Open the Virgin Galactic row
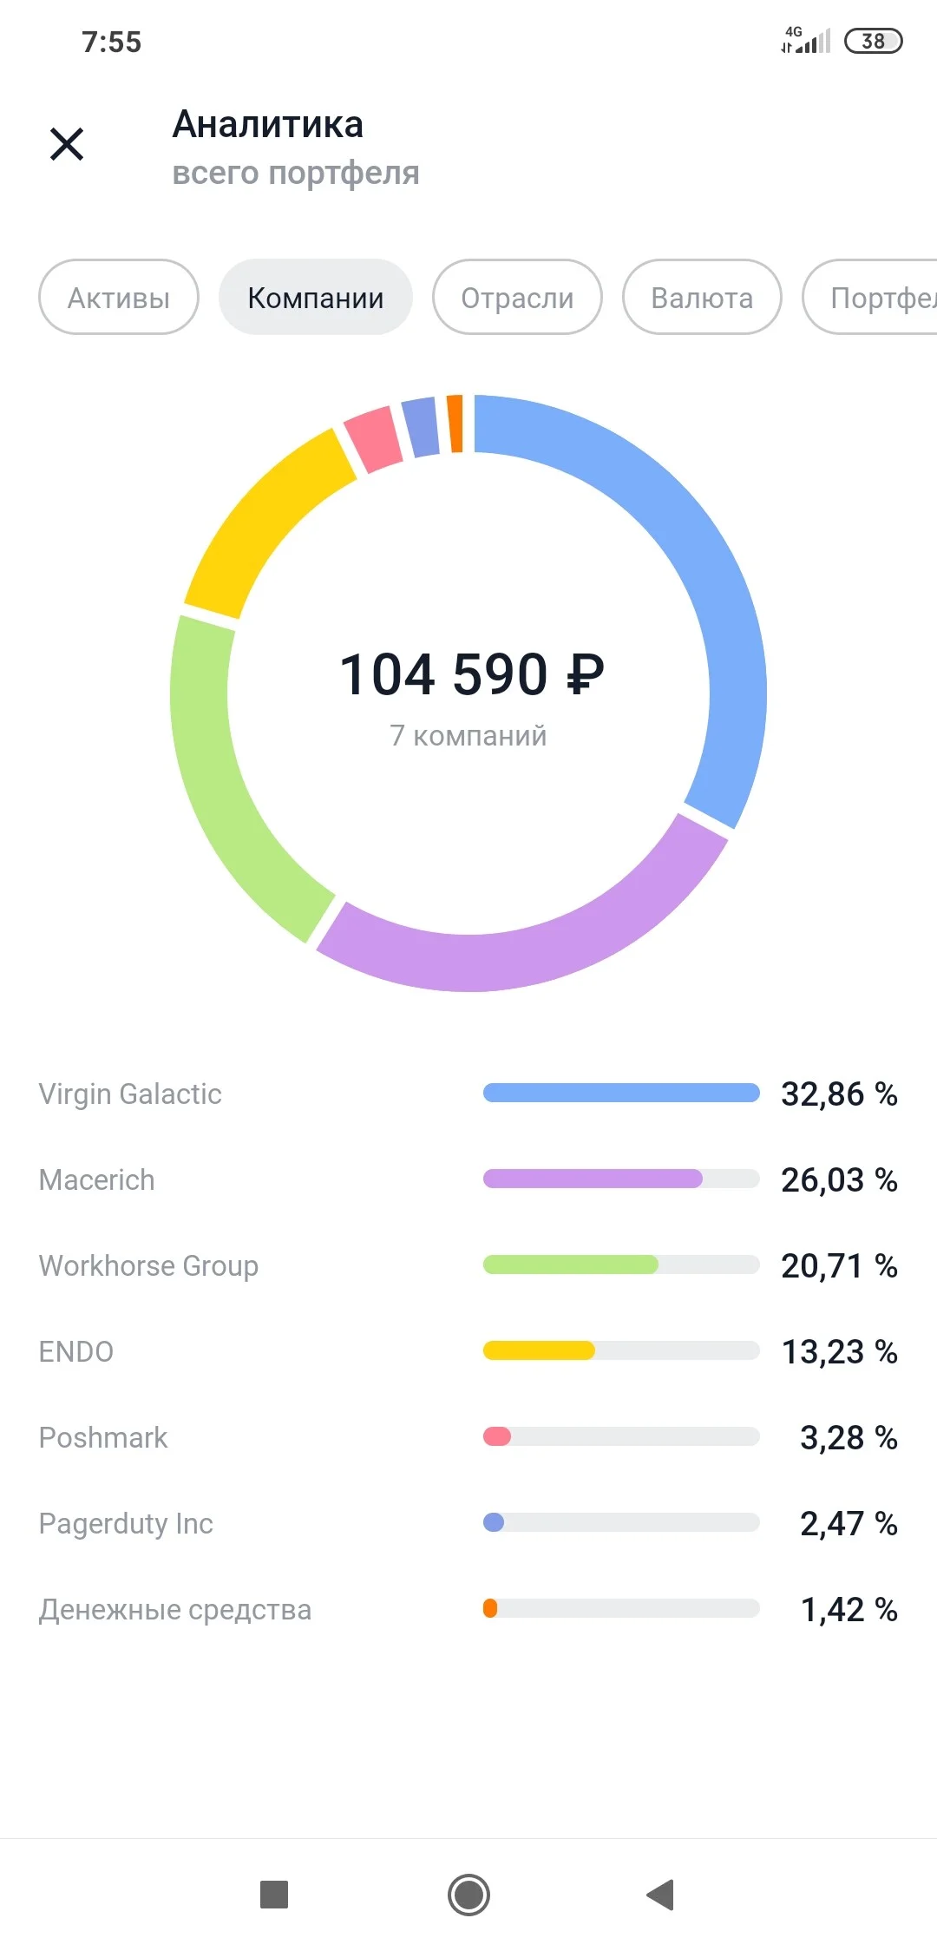 (468, 1094)
